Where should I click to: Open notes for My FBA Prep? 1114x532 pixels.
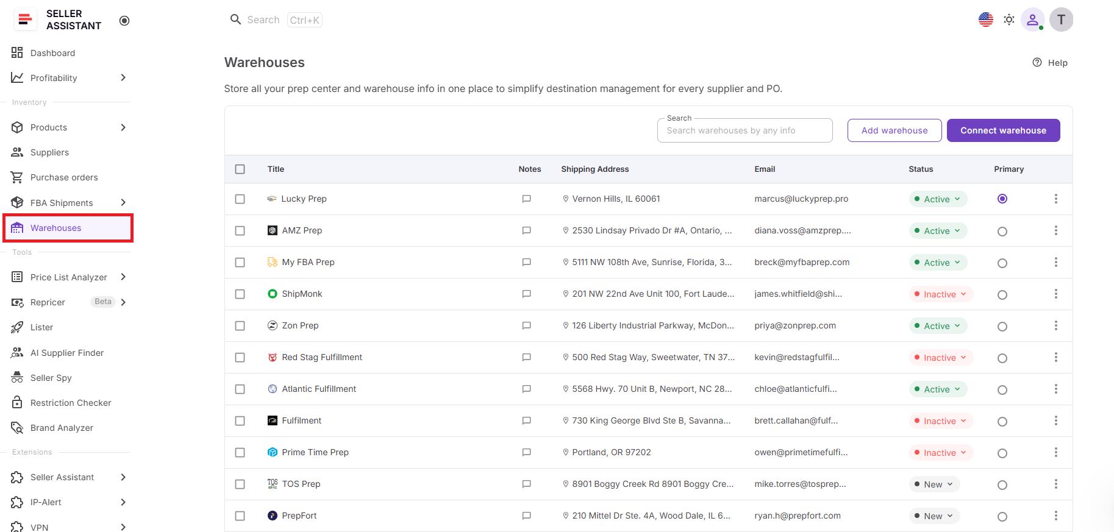(x=527, y=262)
